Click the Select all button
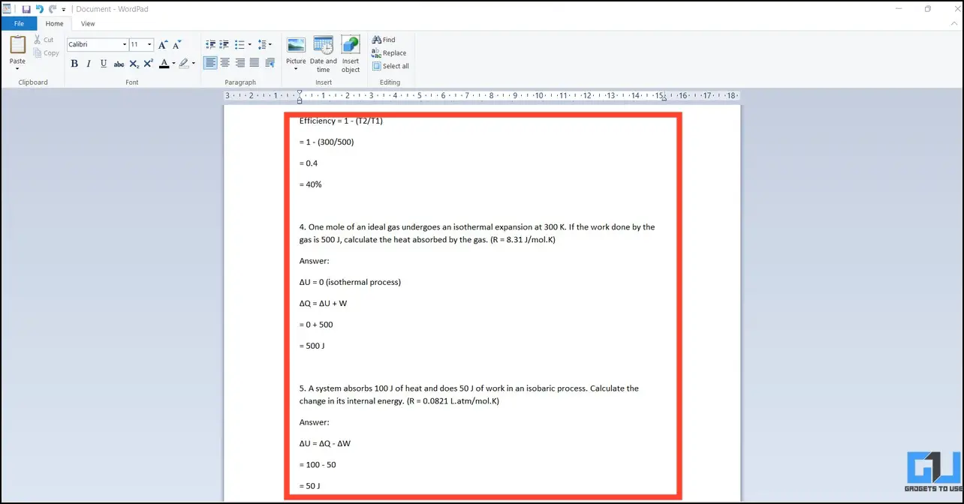 [x=391, y=66]
